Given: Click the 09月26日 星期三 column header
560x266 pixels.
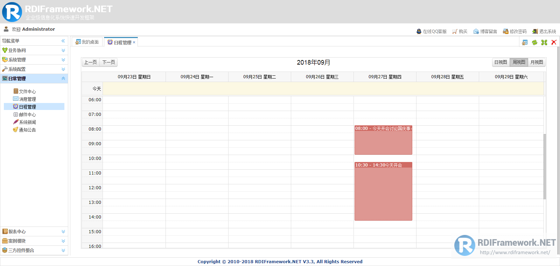Looking at the screenshot, I should [322, 77].
